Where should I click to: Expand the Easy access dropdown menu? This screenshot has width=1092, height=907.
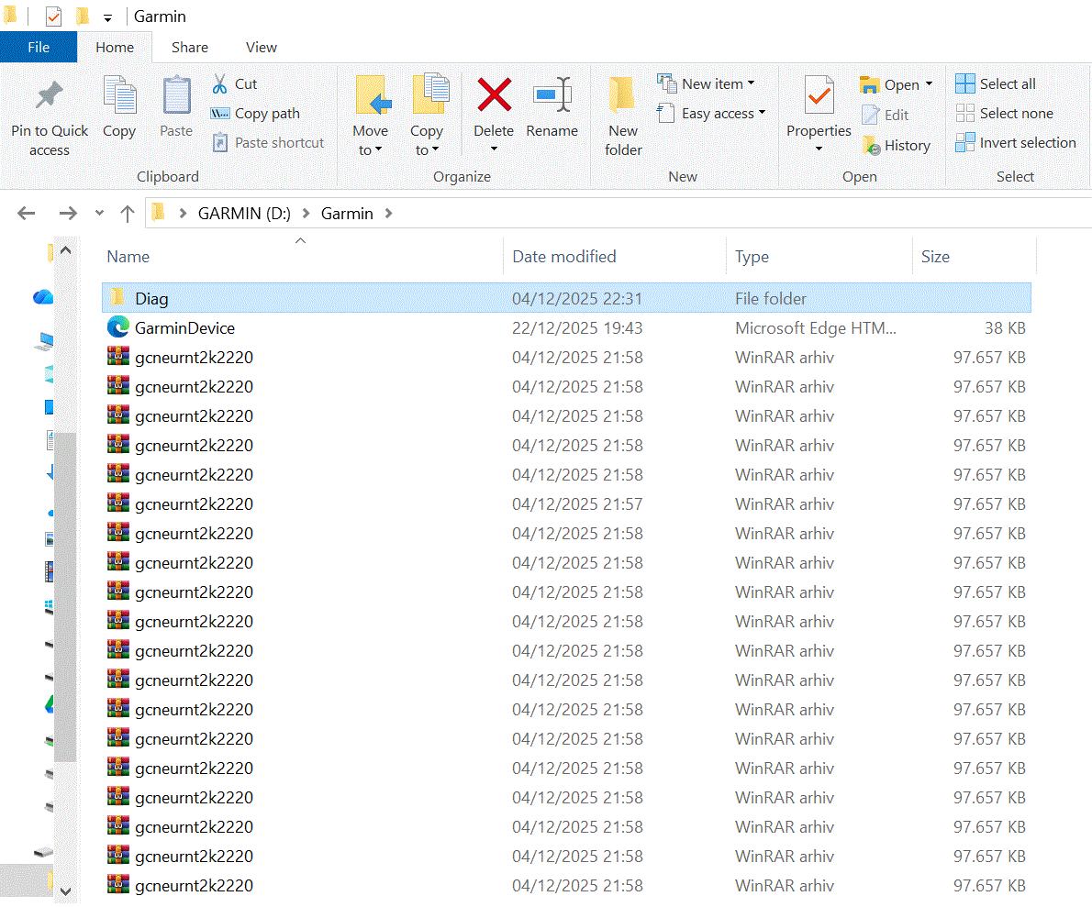(712, 114)
